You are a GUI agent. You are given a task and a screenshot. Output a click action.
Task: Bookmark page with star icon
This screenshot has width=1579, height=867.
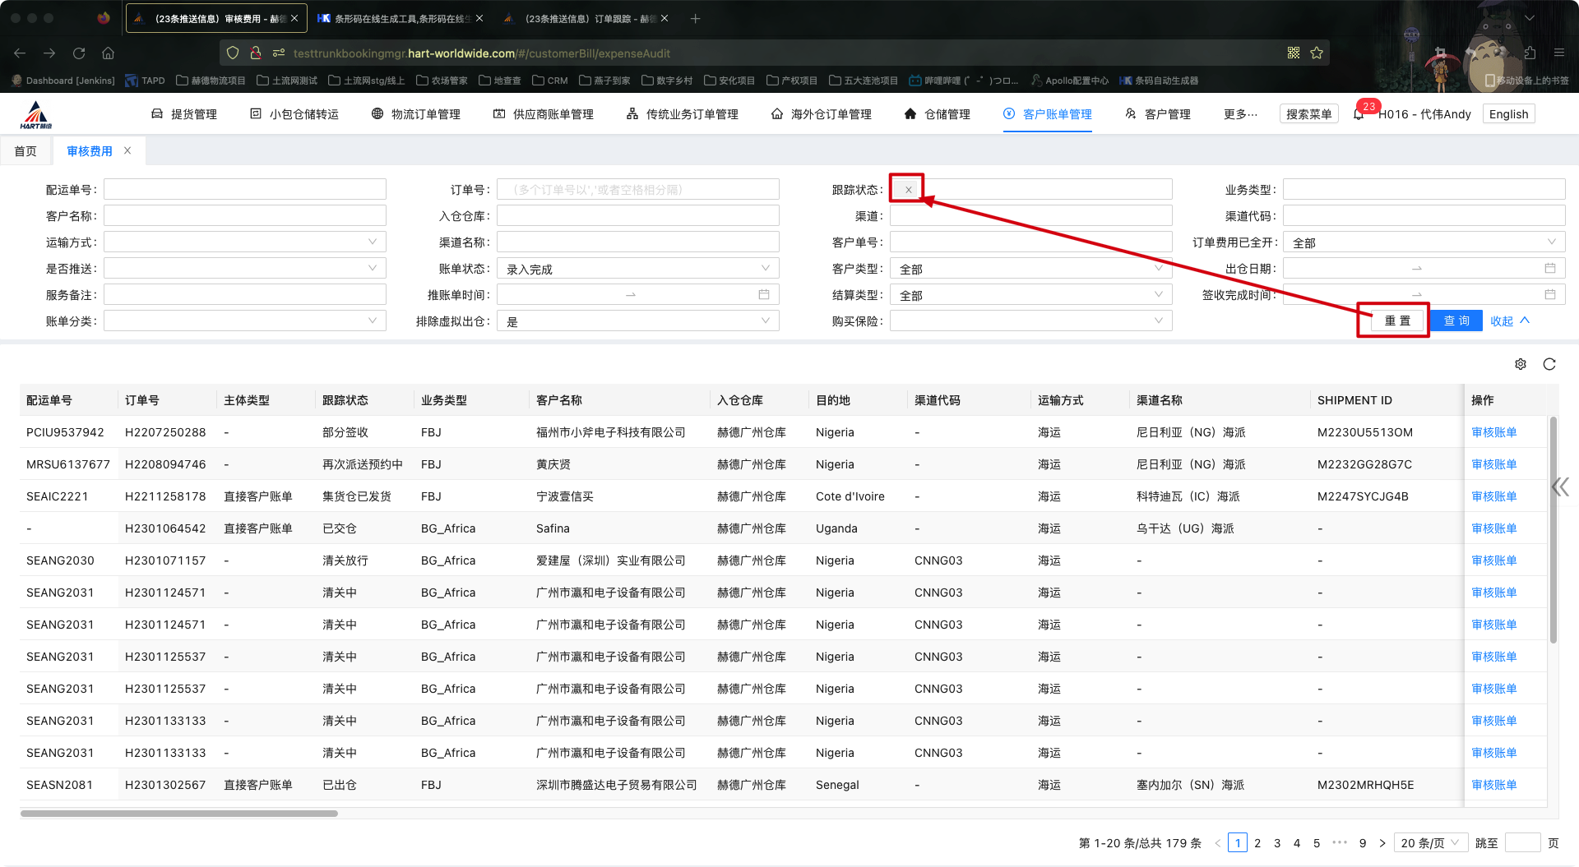(x=1317, y=53)
